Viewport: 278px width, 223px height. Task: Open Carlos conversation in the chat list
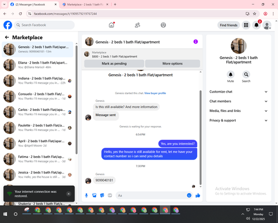tap(38, 112)
